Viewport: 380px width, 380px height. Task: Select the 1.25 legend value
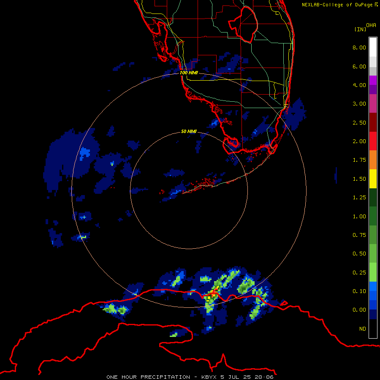[x=359, y=198]
